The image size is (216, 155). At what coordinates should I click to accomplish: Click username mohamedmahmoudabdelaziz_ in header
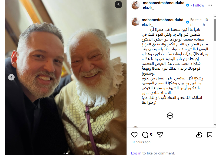coord(164,5)
